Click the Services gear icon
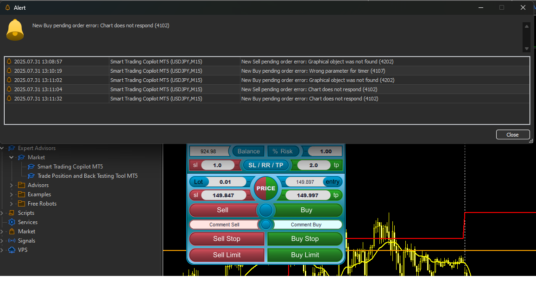The height and width of the screenshot is (300, 536). (x=12, y=222)
